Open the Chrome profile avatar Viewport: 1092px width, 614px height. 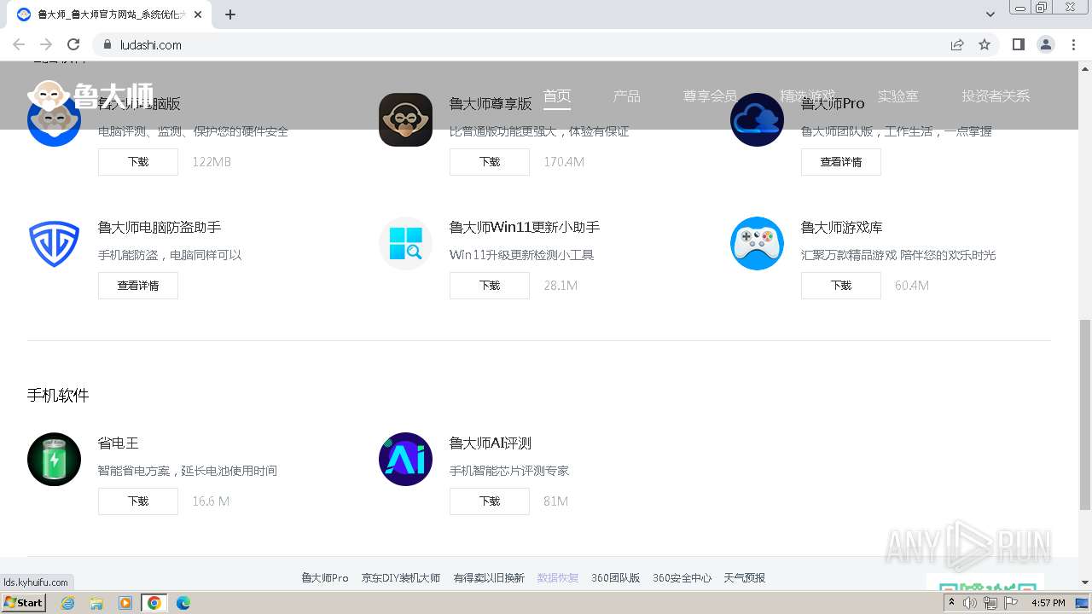coord(1045,44)
